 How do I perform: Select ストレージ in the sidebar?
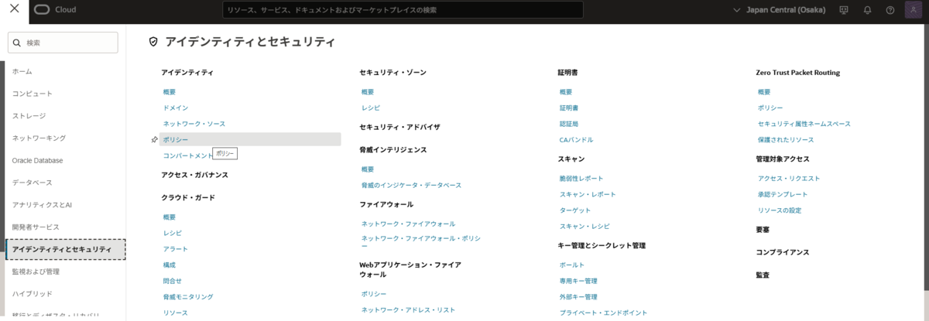tap(29, 116)
